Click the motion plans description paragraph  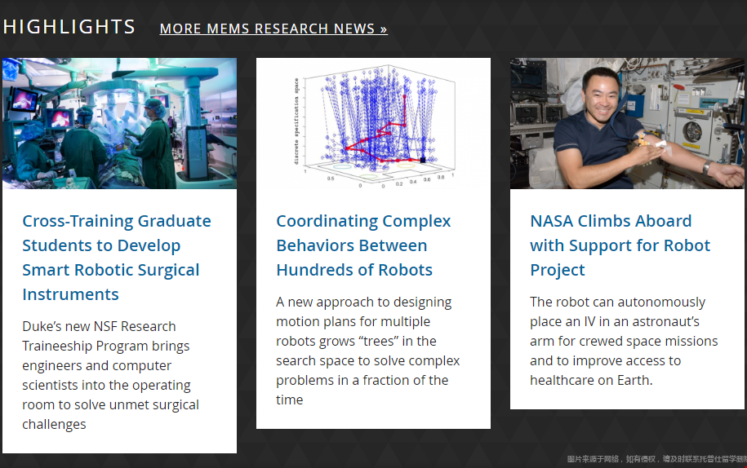[x=367, y=351]
